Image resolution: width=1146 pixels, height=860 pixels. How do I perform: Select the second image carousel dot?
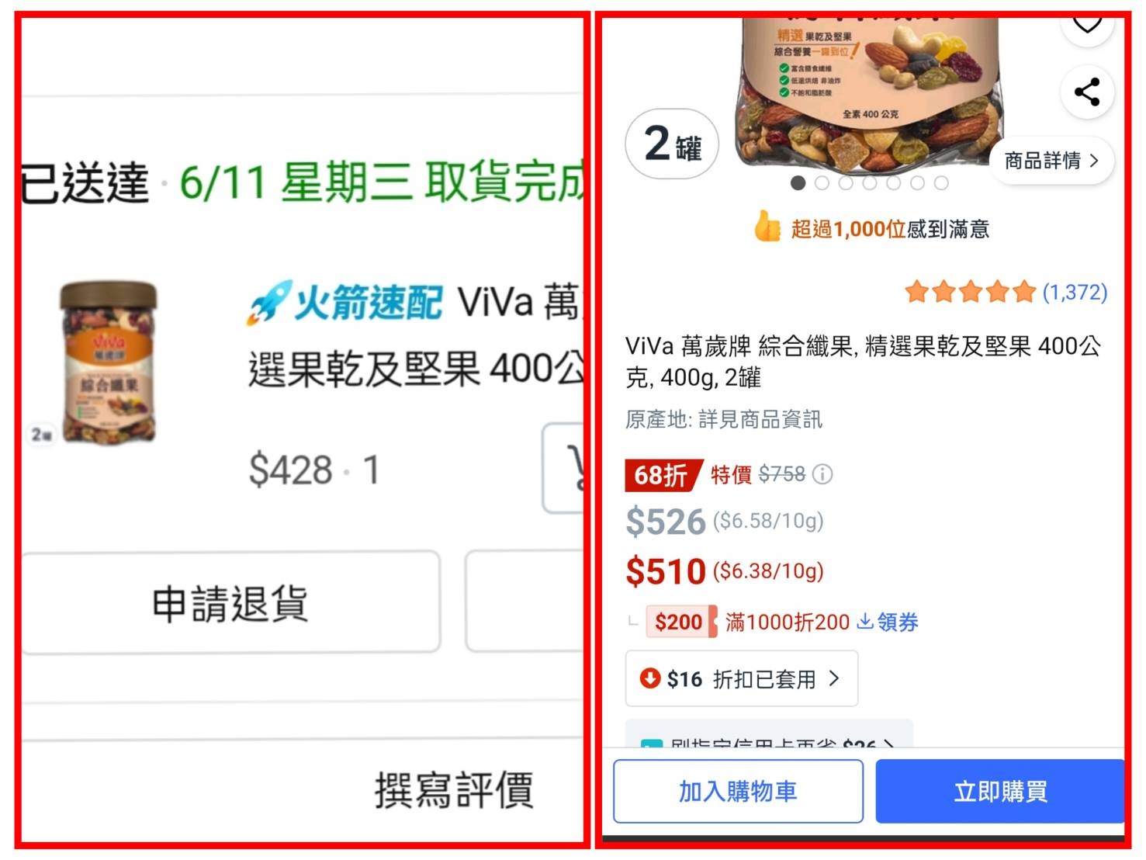tap(822, 183)
